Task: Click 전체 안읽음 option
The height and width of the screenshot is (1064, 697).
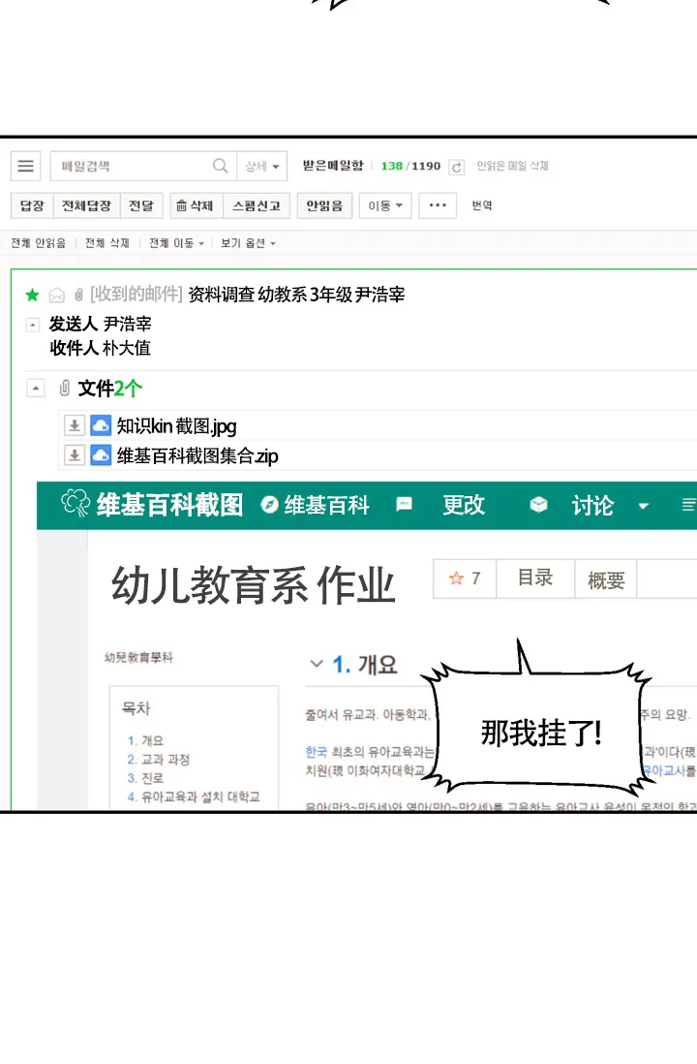Action: [39, 243]
